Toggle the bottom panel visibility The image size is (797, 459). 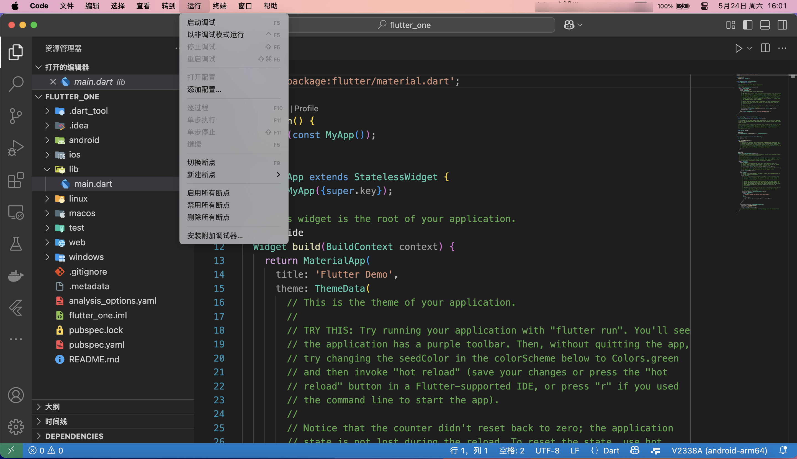point(765,25)
